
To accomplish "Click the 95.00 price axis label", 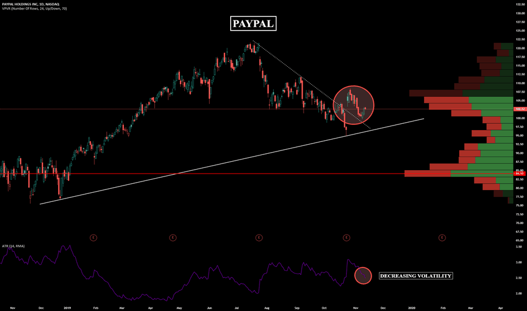I will point(520,136).
